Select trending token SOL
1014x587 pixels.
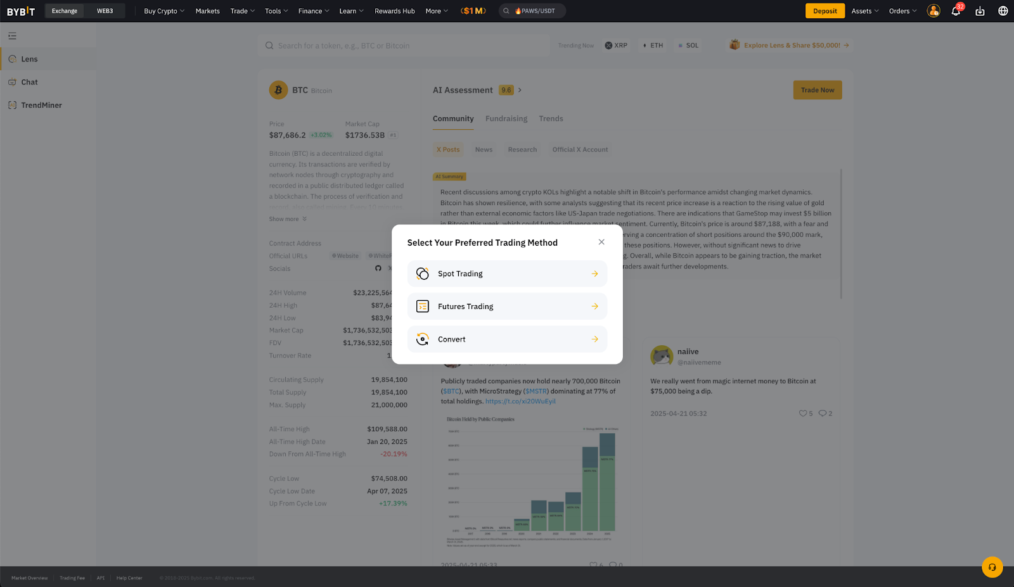(688, 46)
